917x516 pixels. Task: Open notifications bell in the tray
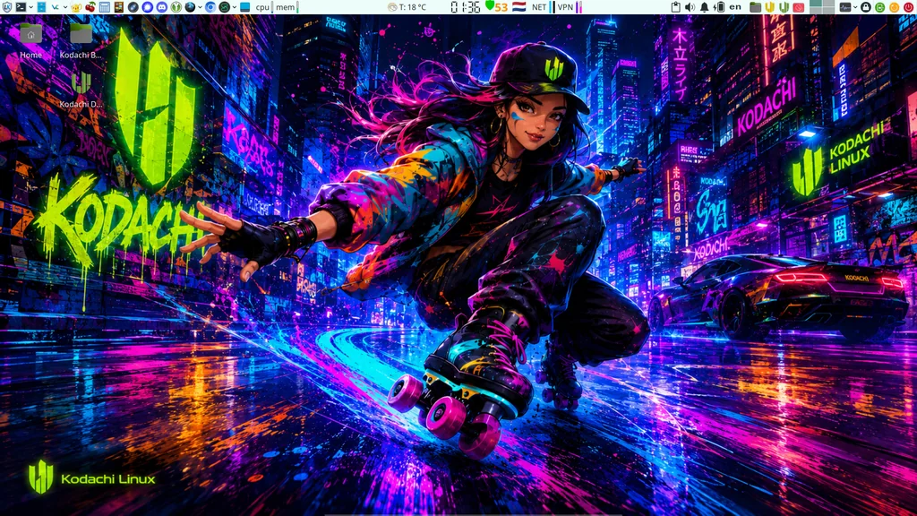705,7
